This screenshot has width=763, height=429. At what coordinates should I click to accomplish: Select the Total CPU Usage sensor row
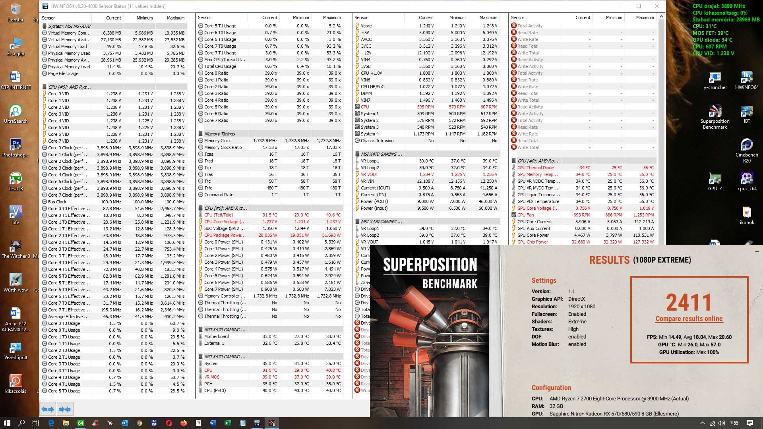click(x=270, y=66)
